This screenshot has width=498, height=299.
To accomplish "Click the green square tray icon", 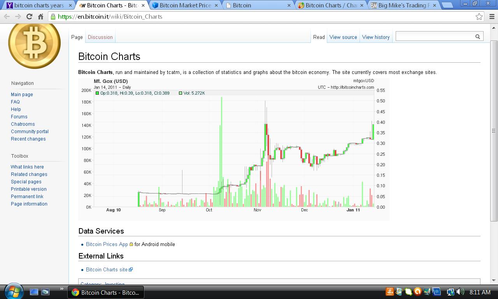I will [408, 292].
